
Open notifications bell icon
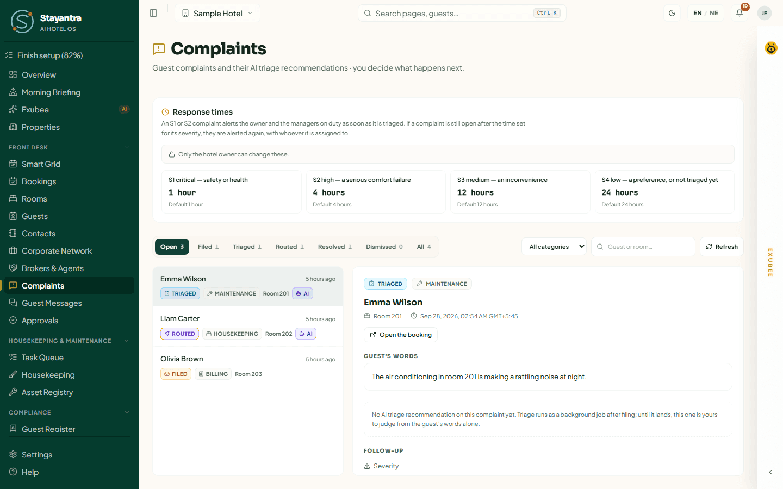(739, 13)
